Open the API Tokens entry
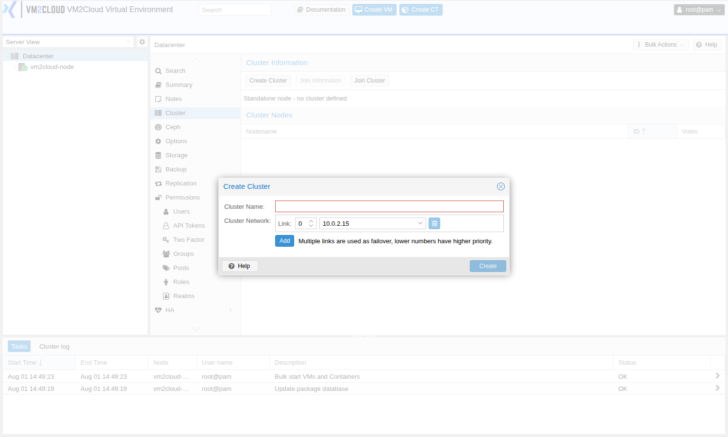728x437 pixels. pos(189,226)
